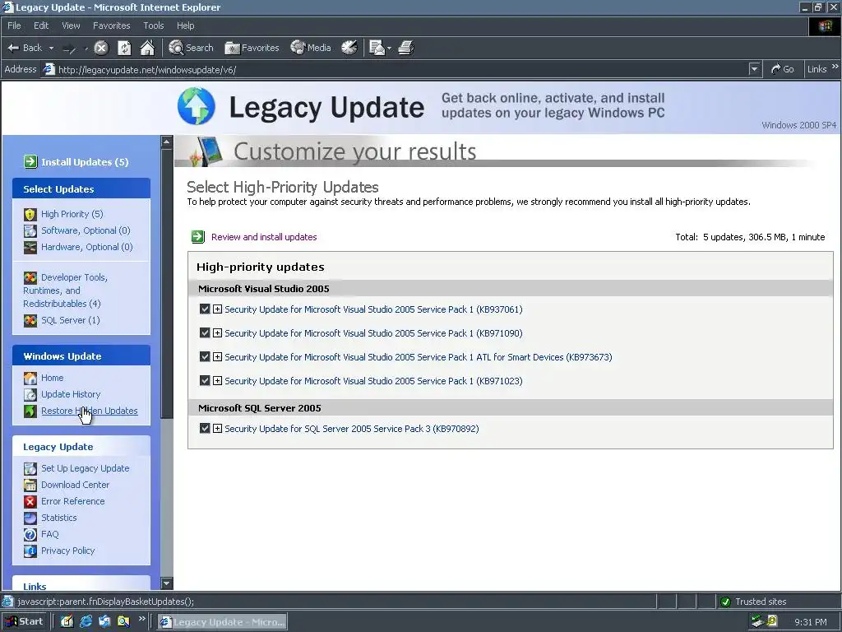The height and width of the screenshot is (632, 842).
Task: Click Review and install updates link
Action: coord(264,237)
